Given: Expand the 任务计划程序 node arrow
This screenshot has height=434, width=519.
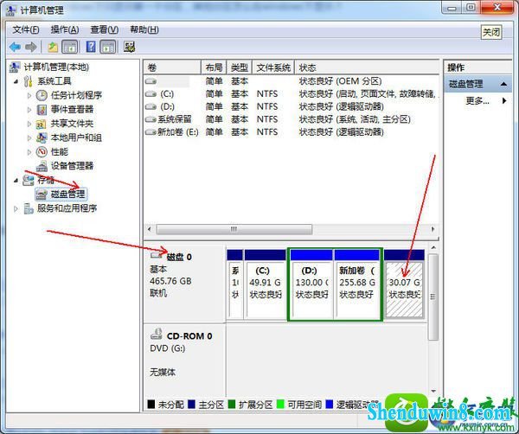Looking at the screenshot, I should [29, 96].
